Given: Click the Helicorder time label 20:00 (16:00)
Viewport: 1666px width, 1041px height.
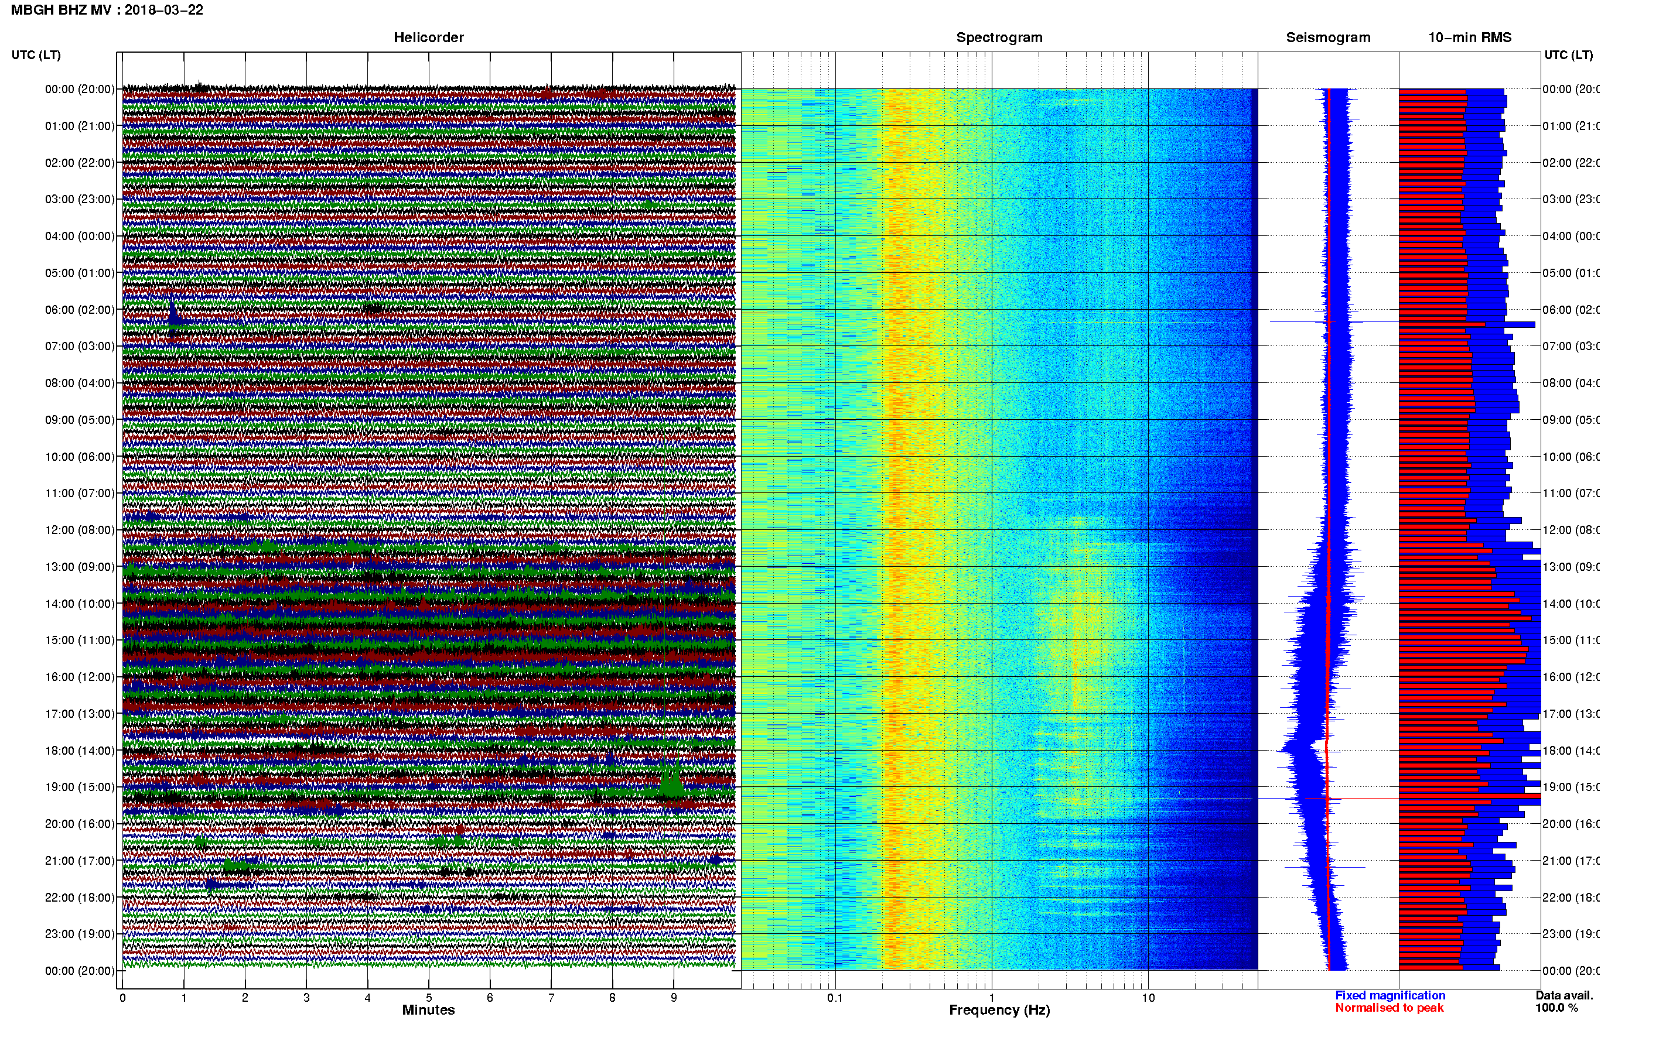Looking at the screenshot, I should 80,823.
